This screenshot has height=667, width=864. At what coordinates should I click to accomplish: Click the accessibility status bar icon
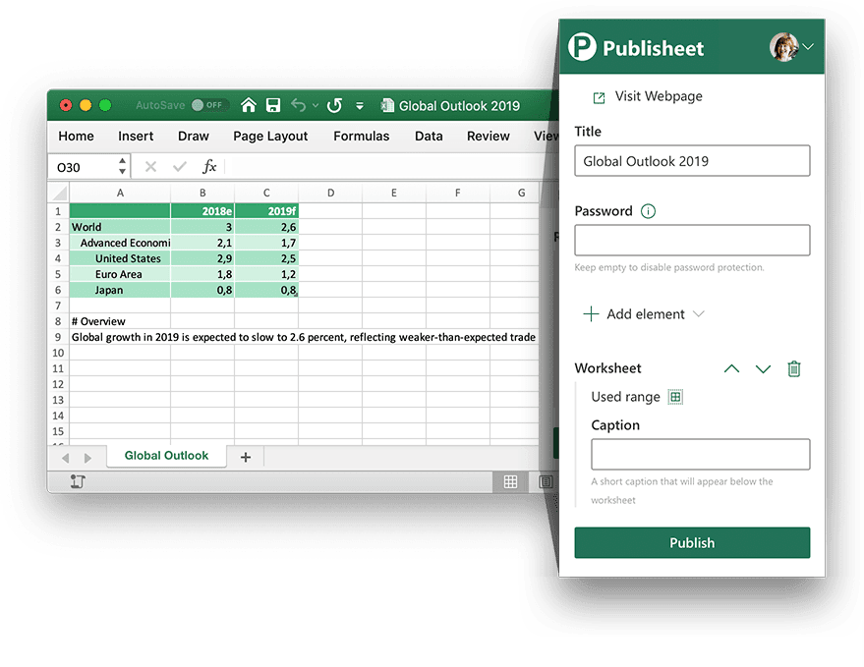78,481
